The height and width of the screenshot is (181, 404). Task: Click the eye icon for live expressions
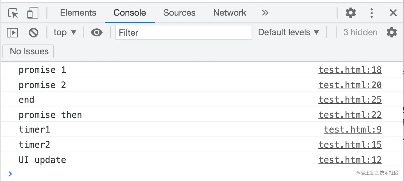point(96,33)
